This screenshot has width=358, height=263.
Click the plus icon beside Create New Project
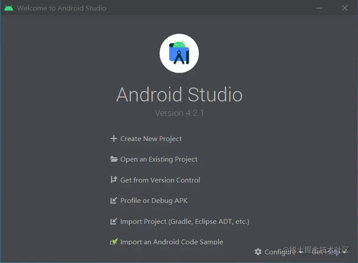click(x=113, y=138)
